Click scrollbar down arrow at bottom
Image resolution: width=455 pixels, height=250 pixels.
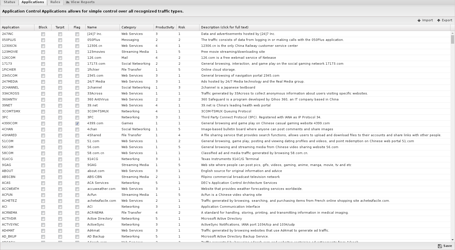click(452, 240)
